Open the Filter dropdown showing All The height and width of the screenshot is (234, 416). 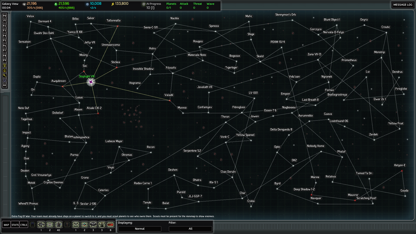(x=190, y=229)
